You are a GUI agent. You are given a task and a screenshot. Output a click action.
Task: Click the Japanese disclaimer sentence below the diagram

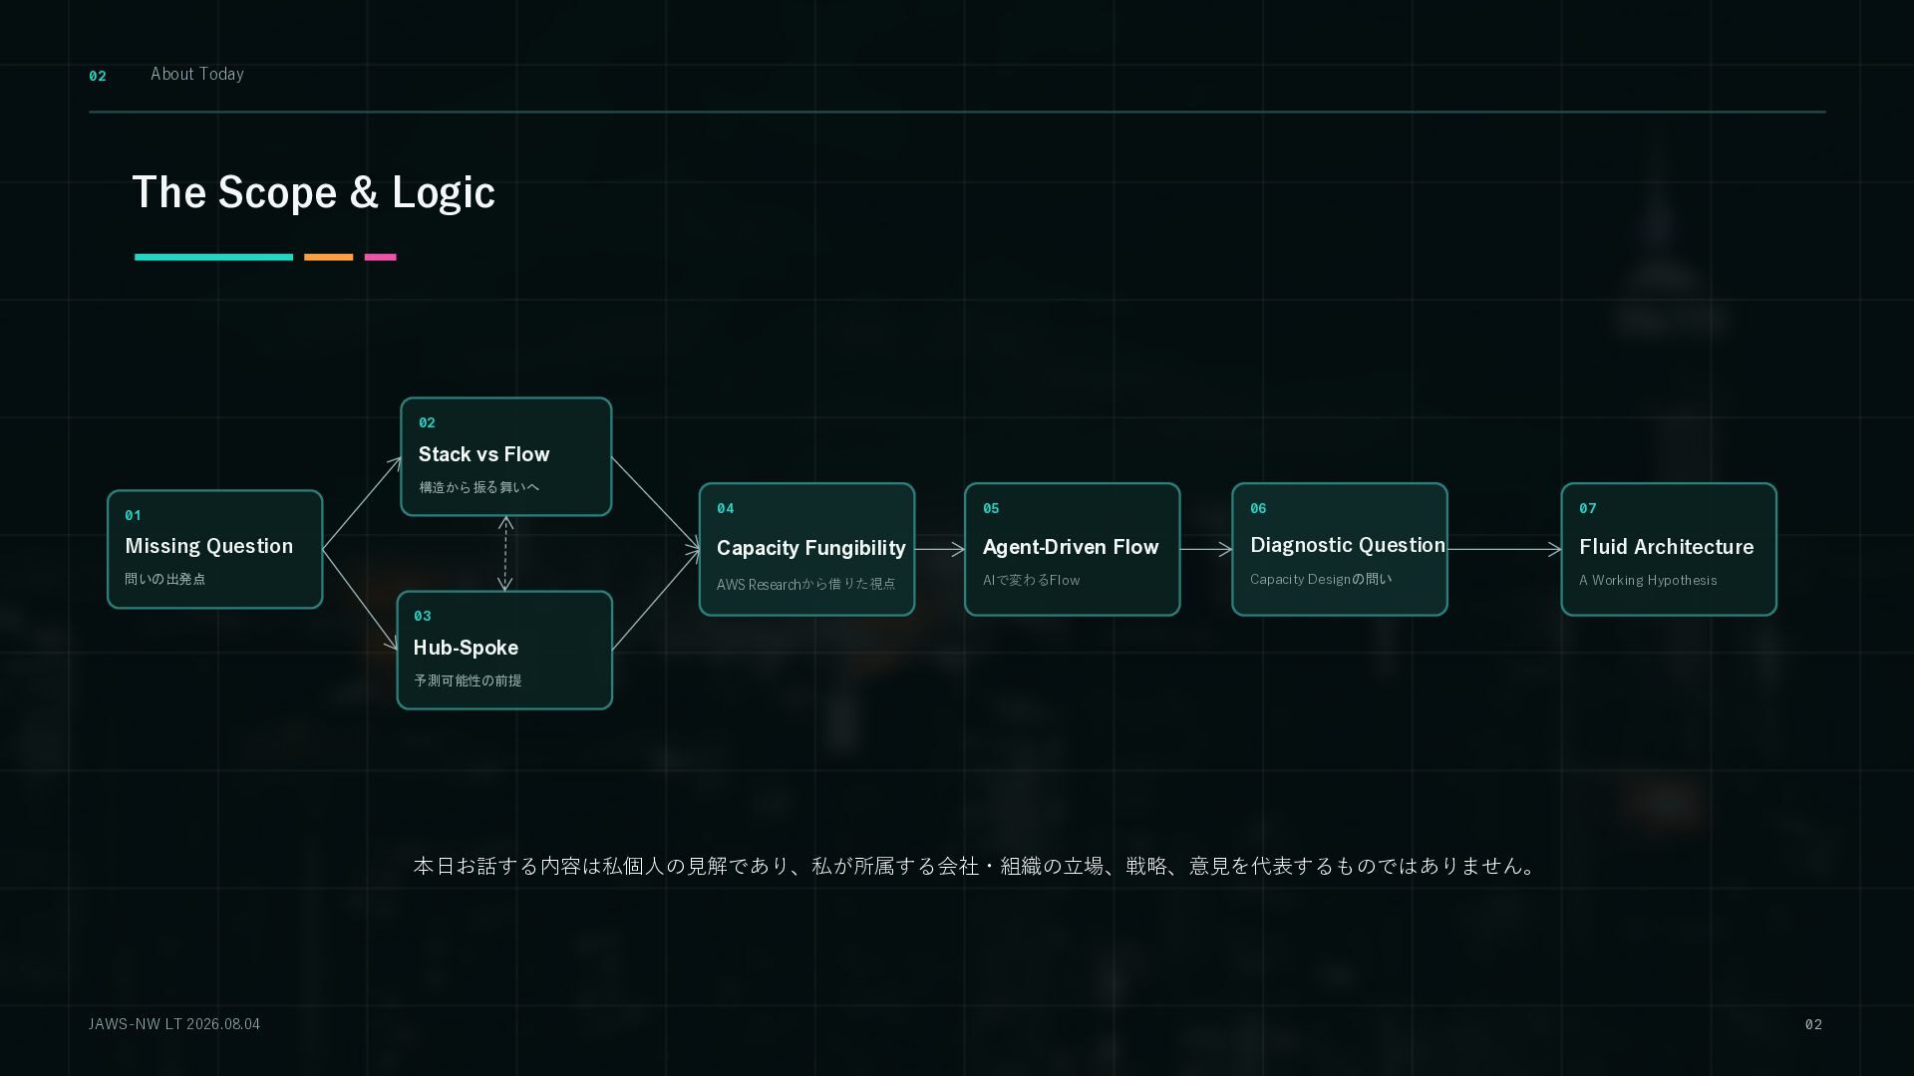coord(977,866)
